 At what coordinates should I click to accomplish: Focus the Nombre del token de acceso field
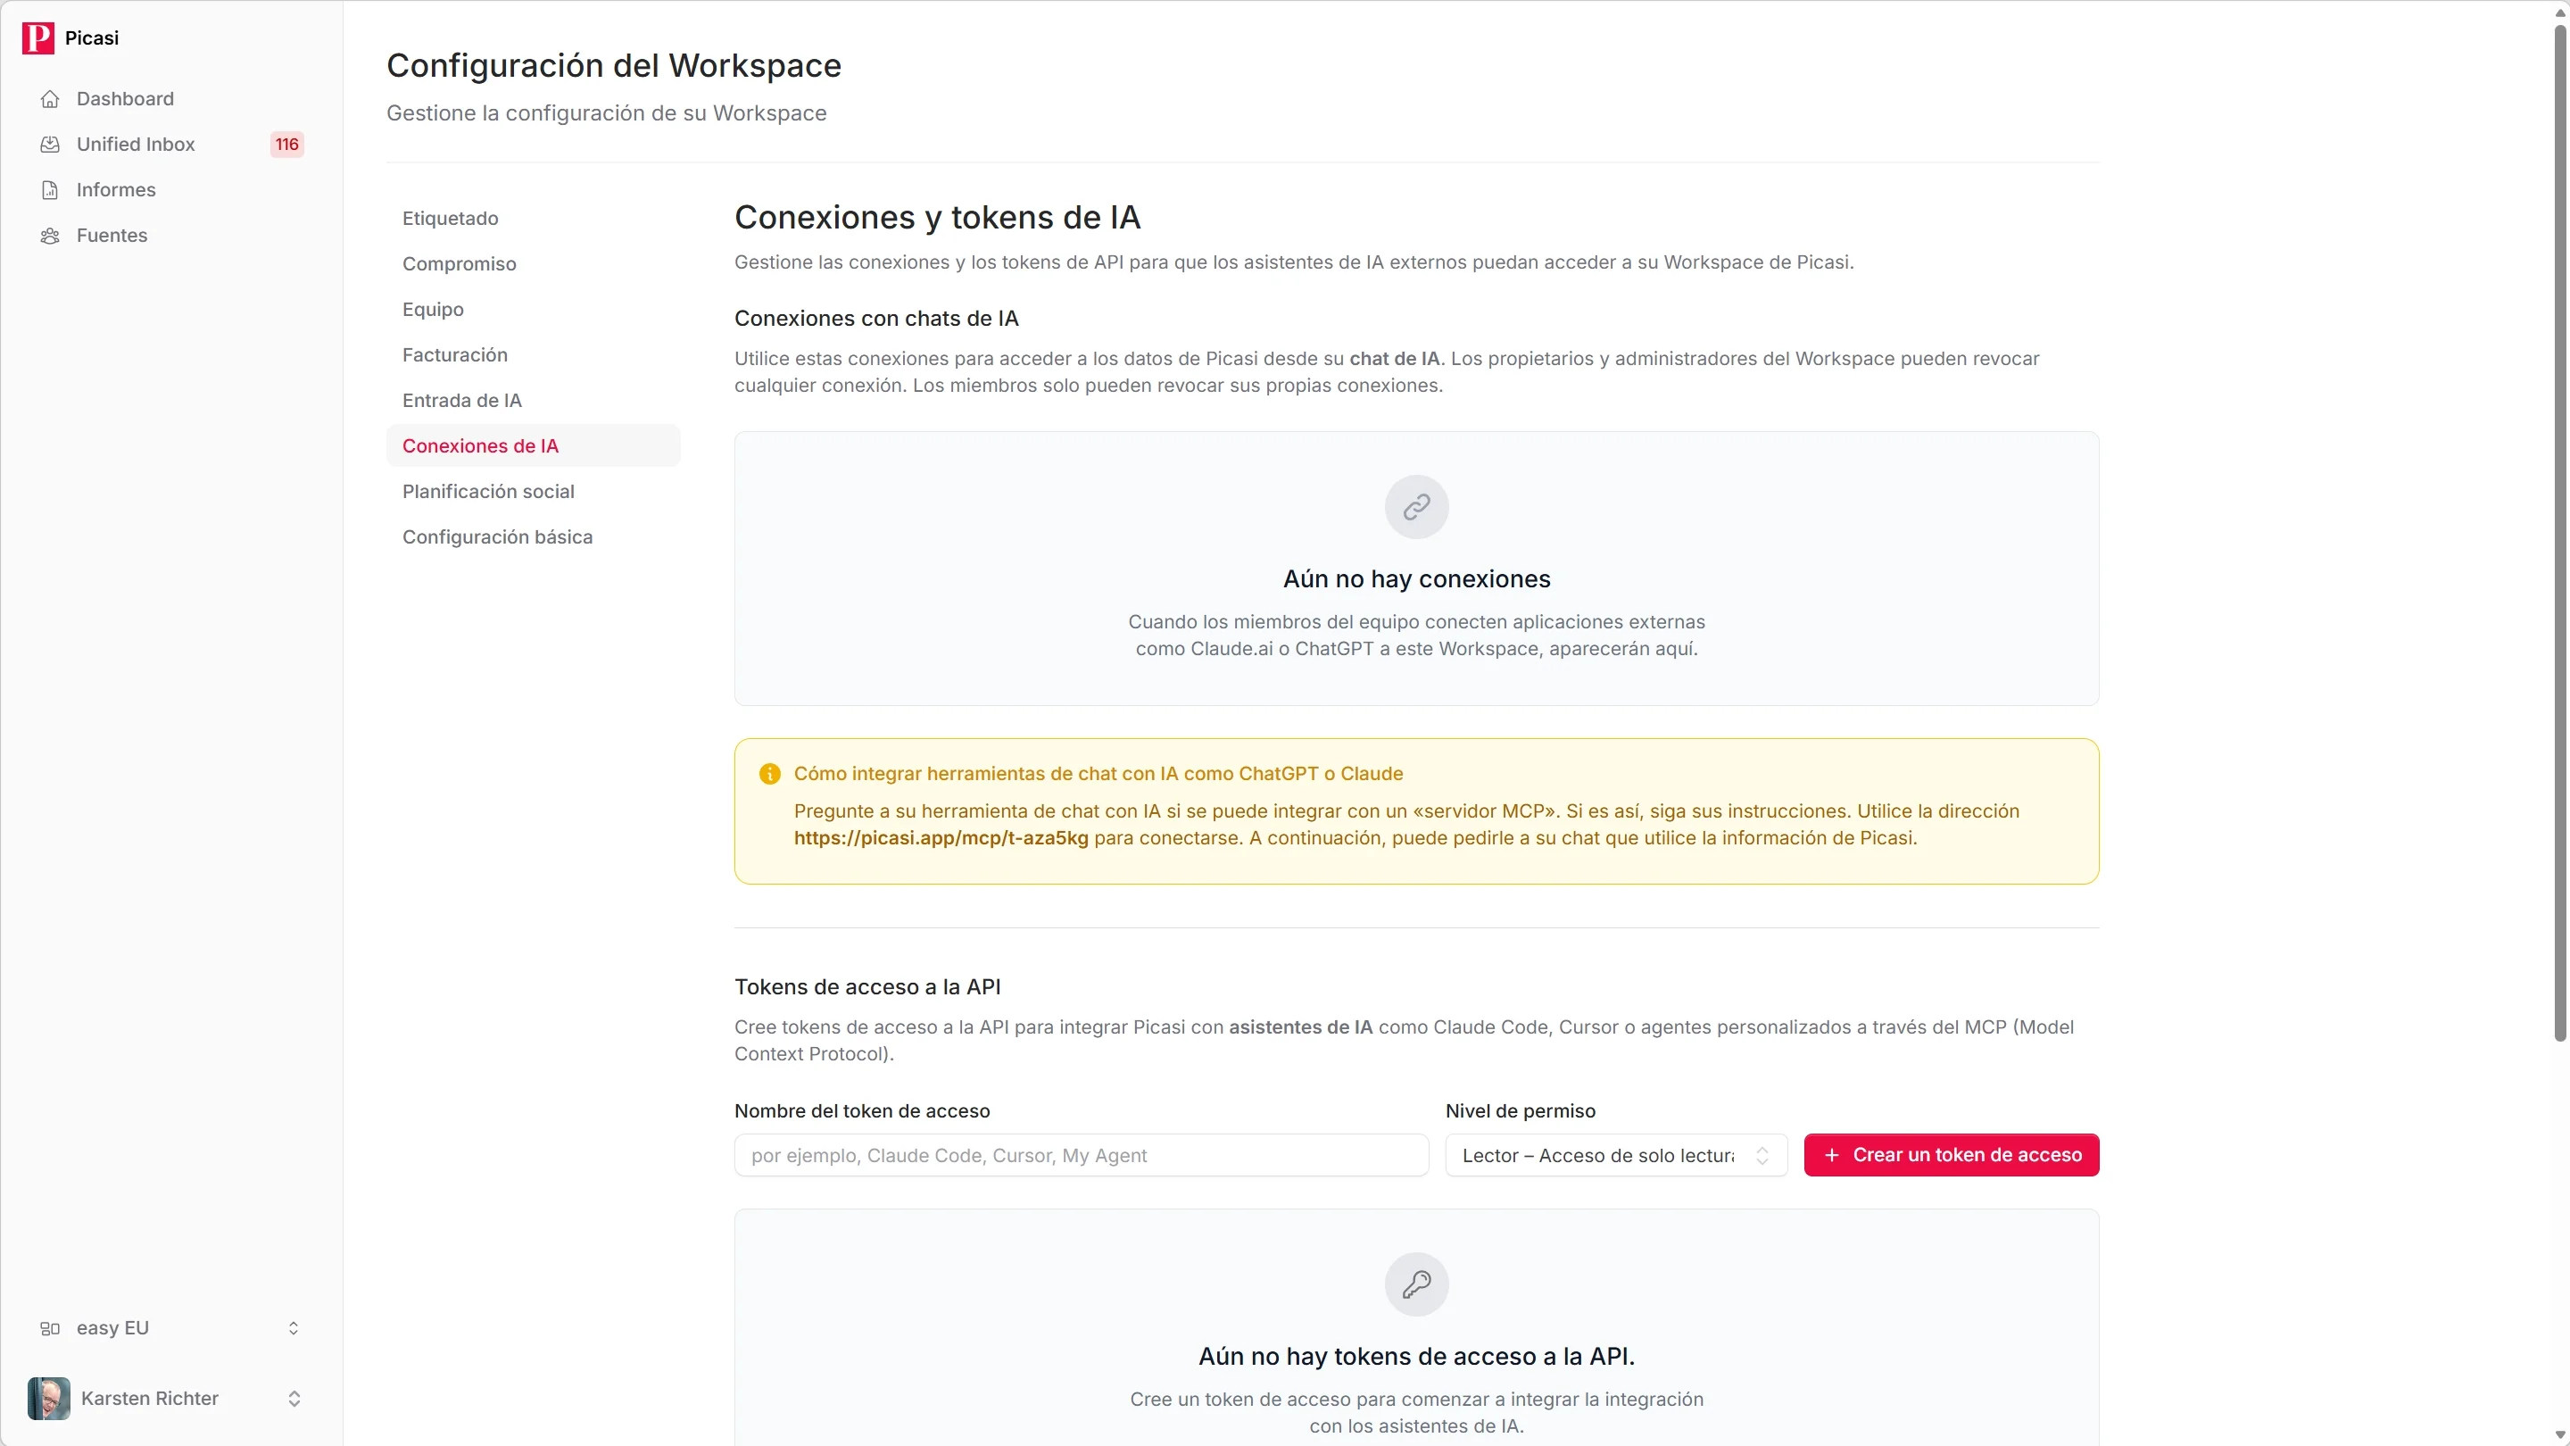[x=1082, y=1155]
